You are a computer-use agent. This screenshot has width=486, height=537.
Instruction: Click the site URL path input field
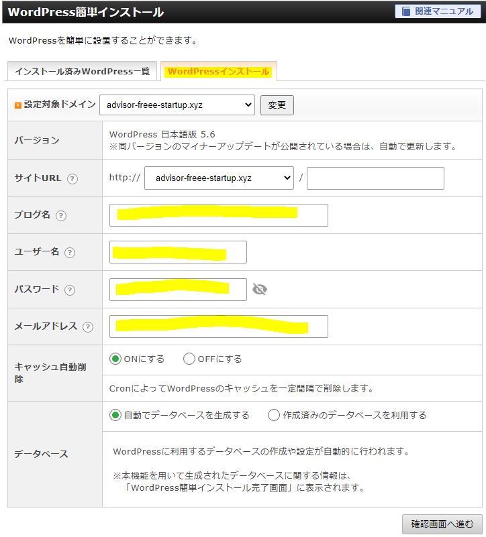(x=375, y=178)
